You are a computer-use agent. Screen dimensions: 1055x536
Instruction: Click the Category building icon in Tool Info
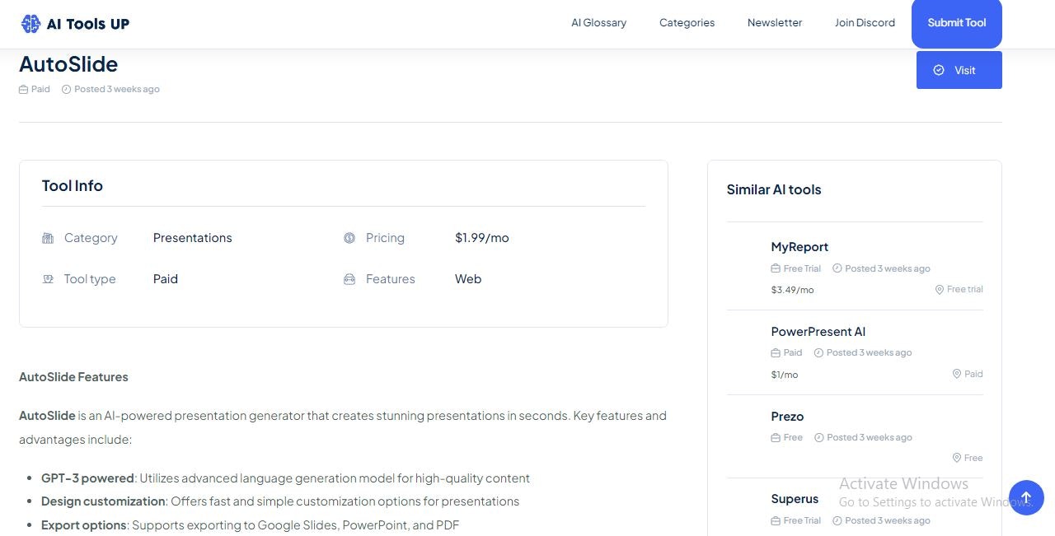pyautogui.click(x=48, y=238)
